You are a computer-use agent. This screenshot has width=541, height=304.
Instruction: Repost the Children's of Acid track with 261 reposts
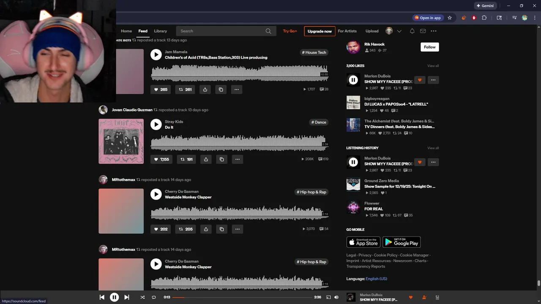pos(185,90)
